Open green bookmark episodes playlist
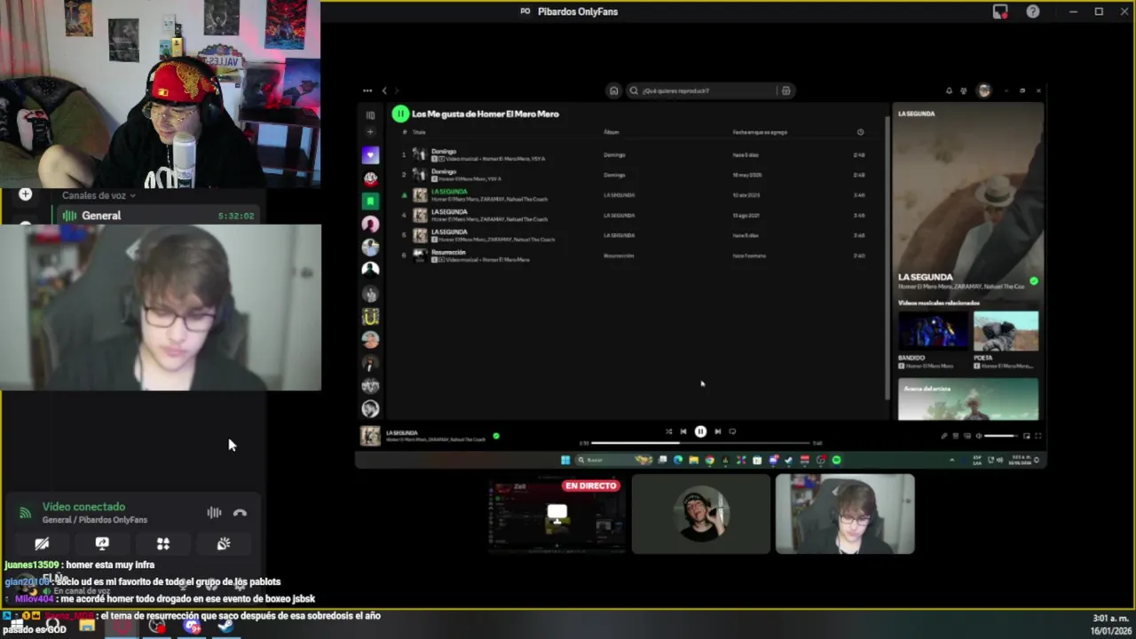The image size is (1136, 639). [x=370, y=201]
